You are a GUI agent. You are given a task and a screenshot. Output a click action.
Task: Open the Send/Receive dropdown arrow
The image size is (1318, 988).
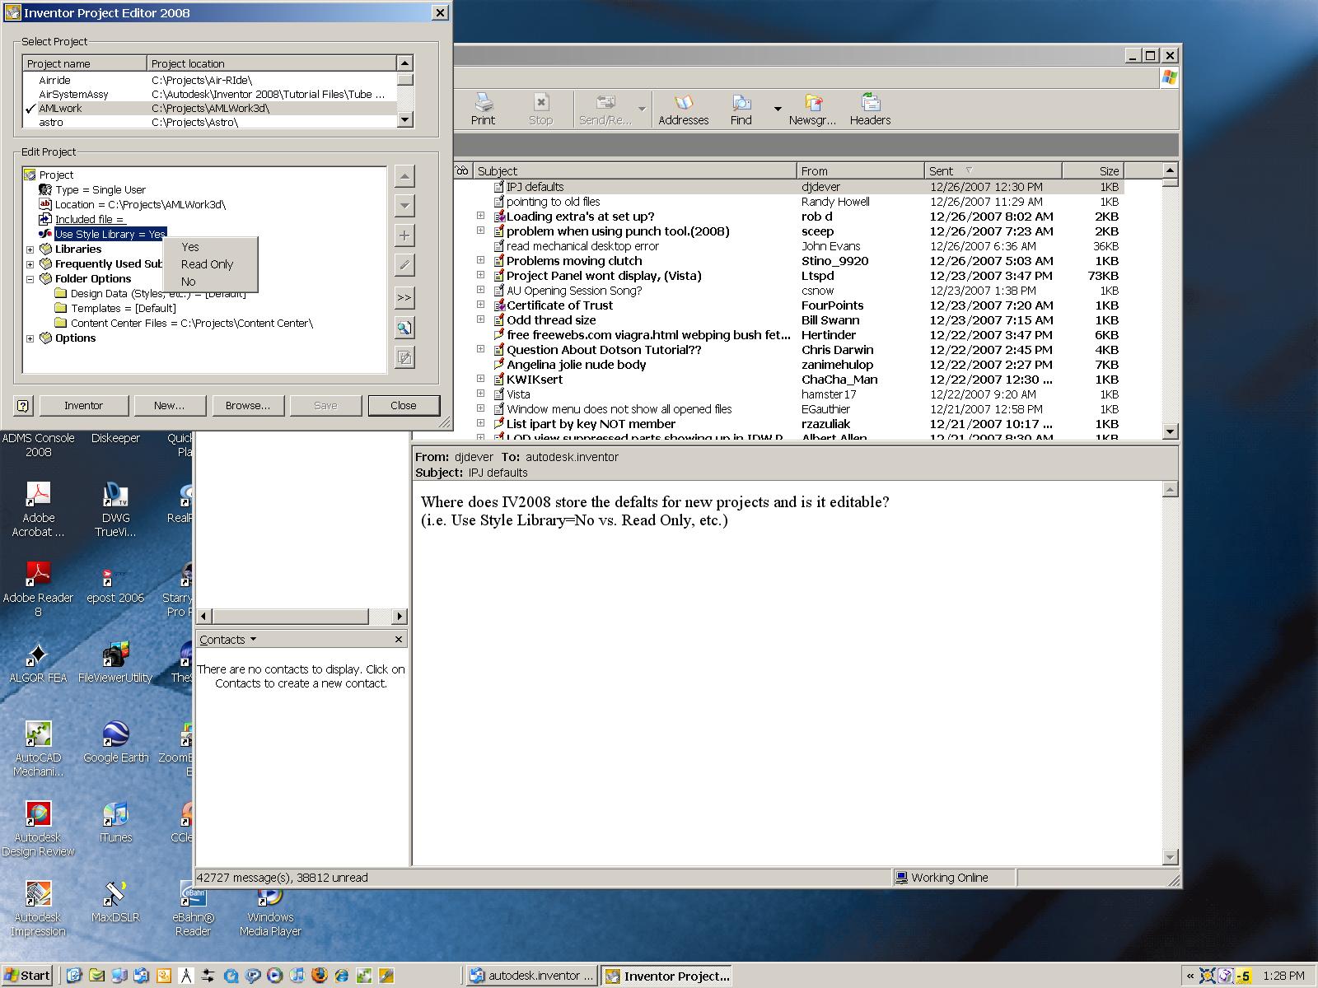[642, 109]
